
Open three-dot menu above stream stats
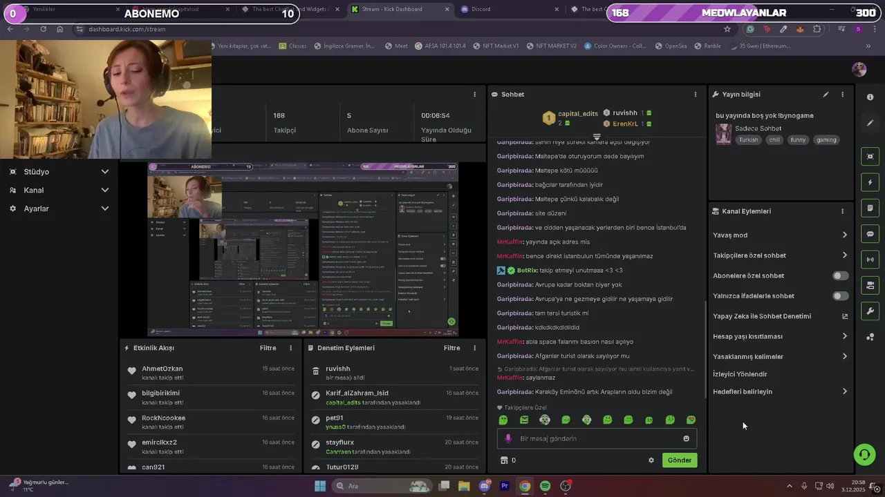pyautogui.click(x=474, y=95)
